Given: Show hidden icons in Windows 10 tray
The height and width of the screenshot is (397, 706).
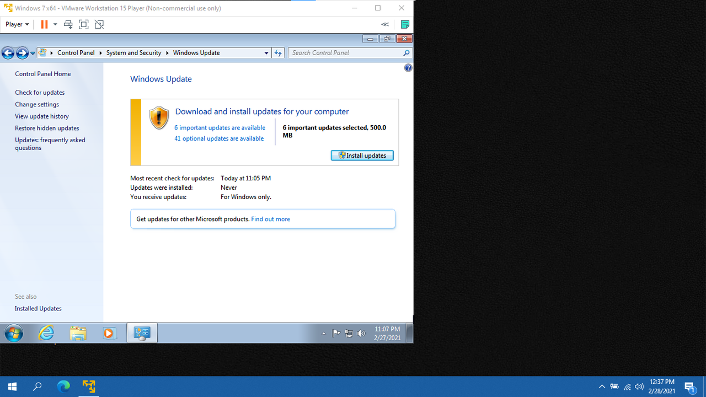Looking at the screenshot, I should coord(602,387).
